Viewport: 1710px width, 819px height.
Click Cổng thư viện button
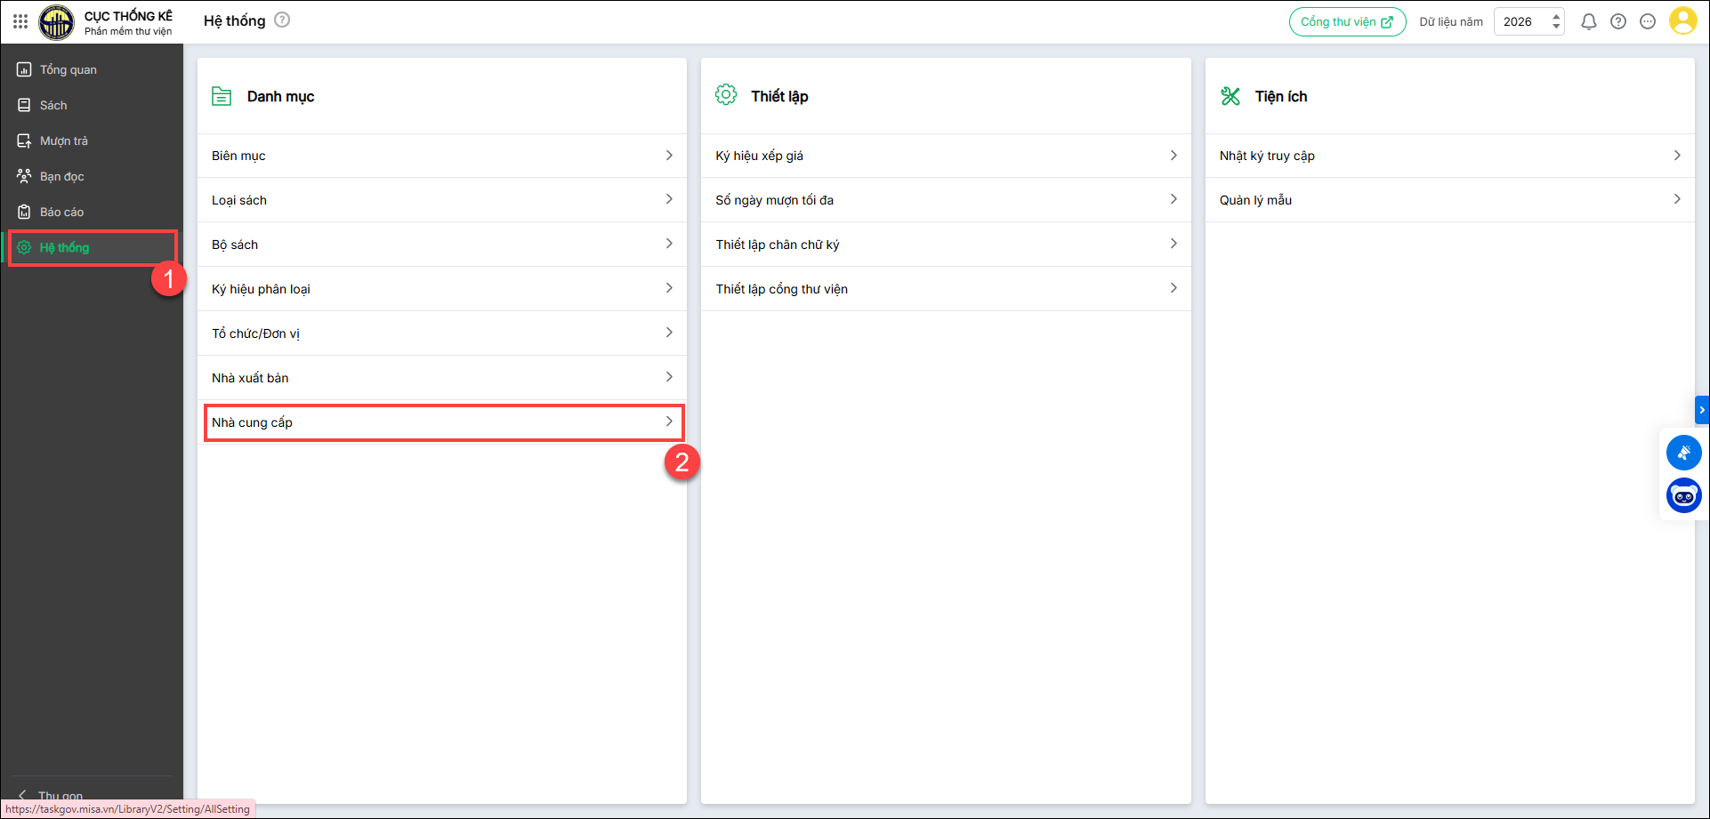coord(1347,21)
